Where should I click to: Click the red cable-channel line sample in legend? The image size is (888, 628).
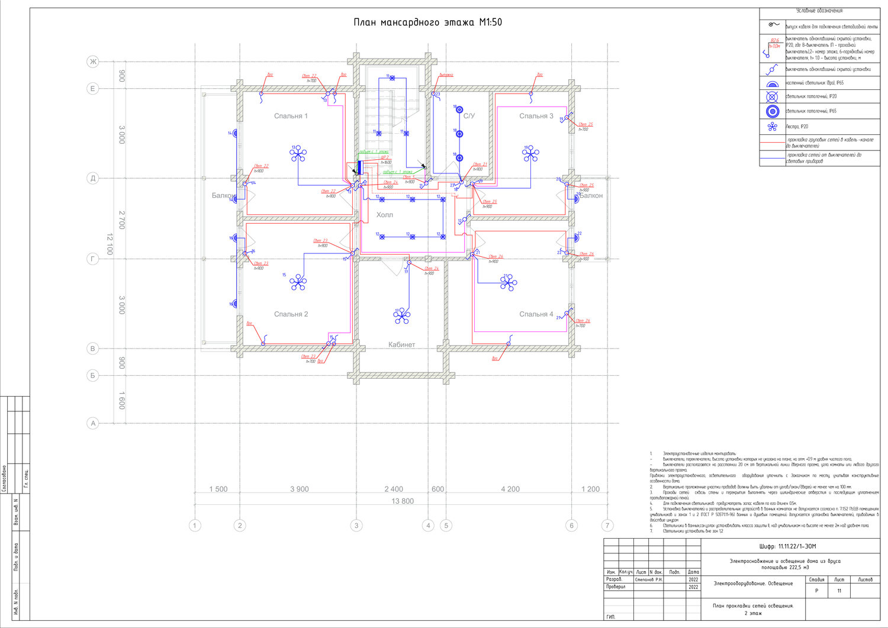tap(773, 143)
